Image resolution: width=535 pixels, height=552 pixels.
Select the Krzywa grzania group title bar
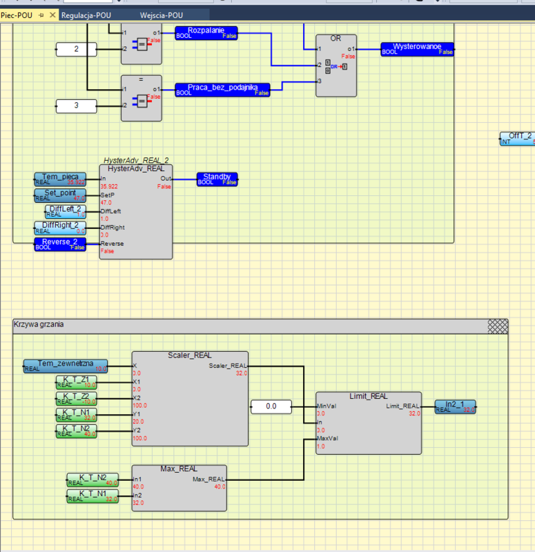coord(249,326)
